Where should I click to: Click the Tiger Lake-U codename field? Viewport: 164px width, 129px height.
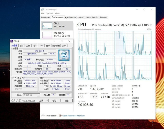32,54
